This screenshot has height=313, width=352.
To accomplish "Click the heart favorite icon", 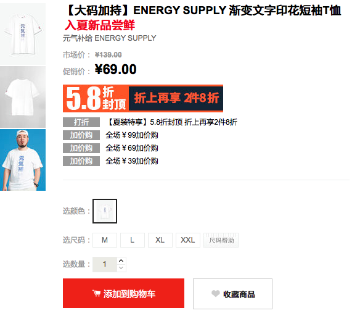I will tap(216, 293).
